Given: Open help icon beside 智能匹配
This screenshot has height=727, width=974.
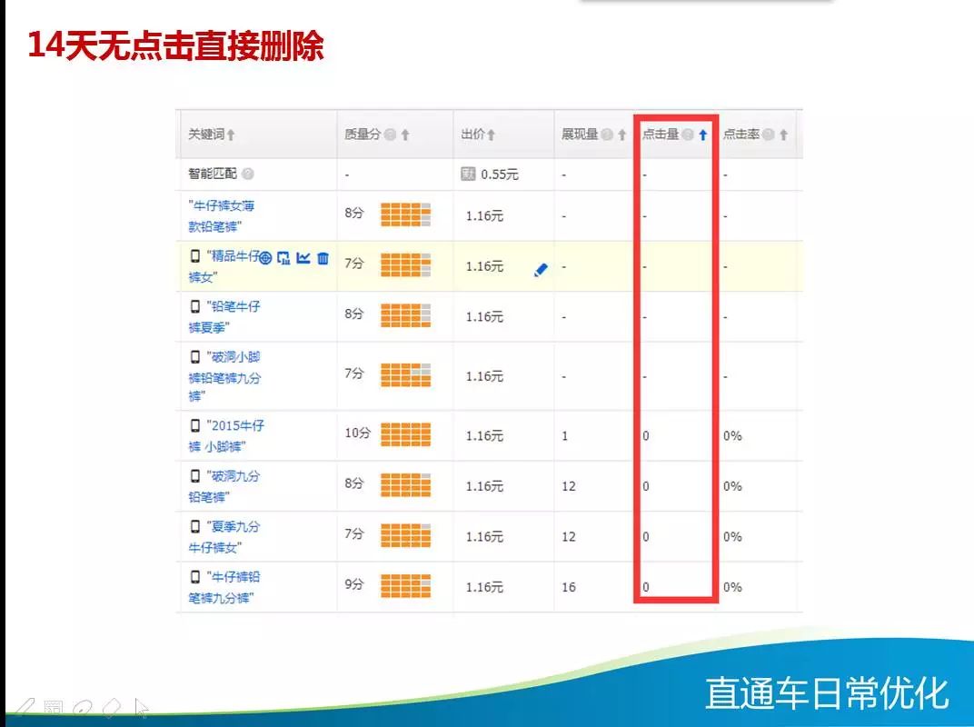Looking at the screenshot, I should (248, 174).
